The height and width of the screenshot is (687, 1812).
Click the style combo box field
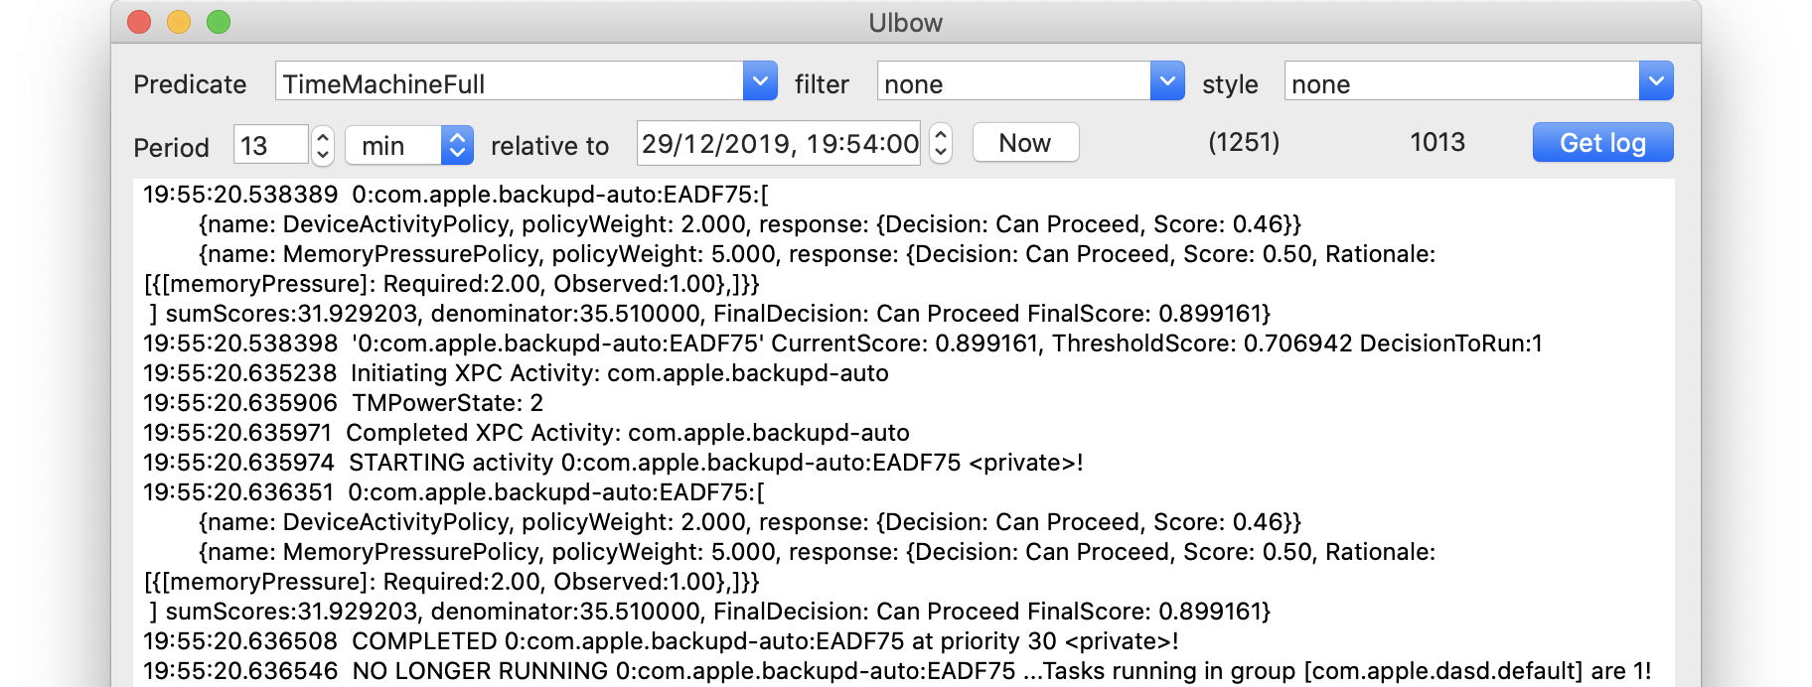1461,82
